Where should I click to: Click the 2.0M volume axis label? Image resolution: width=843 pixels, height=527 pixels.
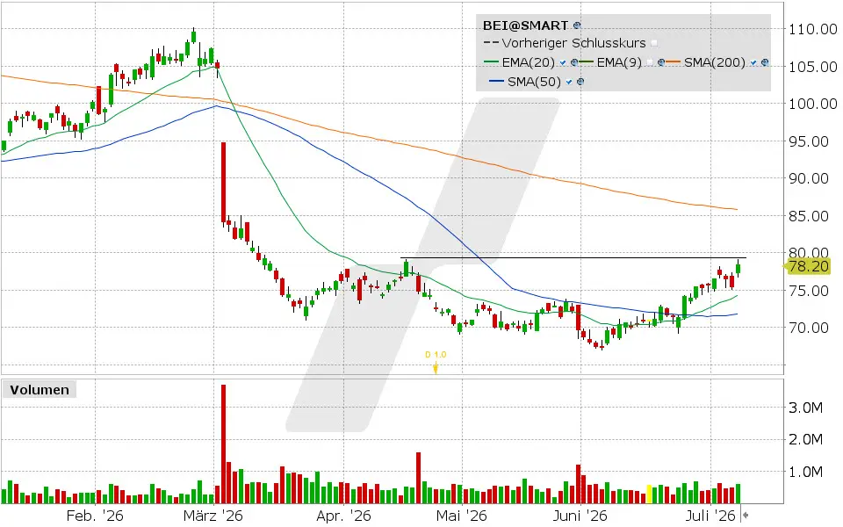click(805, 439)
